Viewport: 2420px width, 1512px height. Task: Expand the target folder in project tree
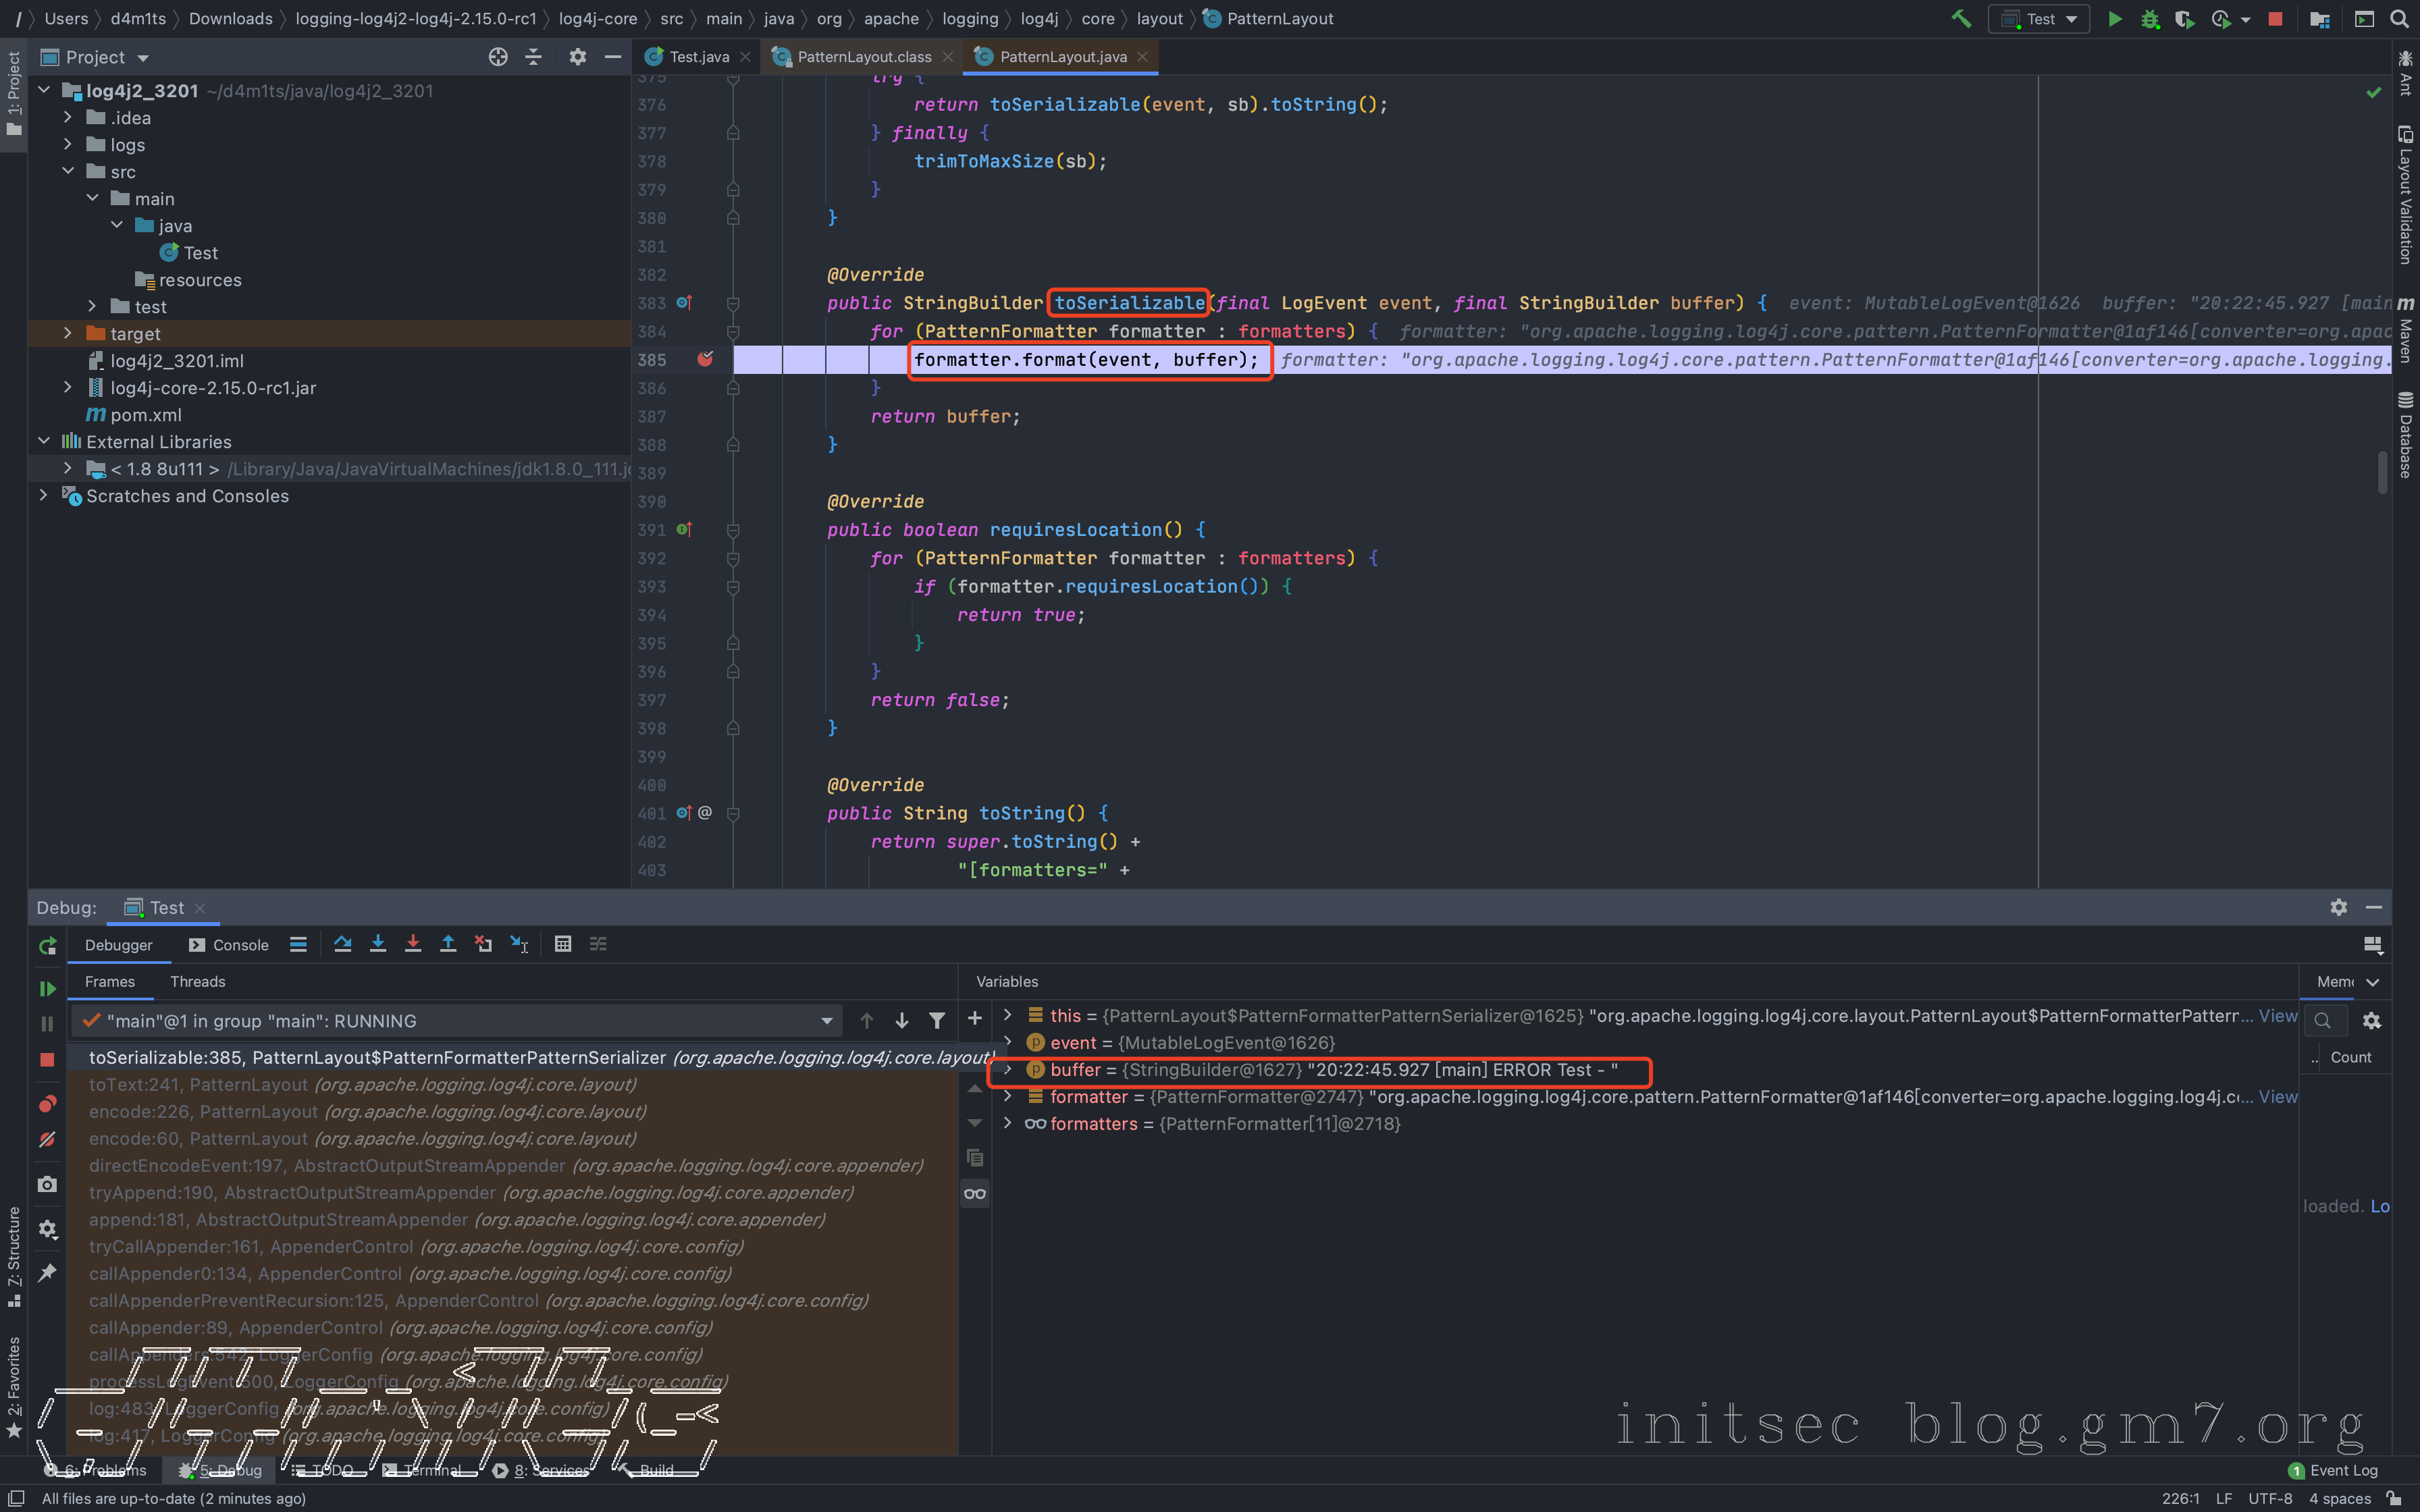click(x=67, y=334)
